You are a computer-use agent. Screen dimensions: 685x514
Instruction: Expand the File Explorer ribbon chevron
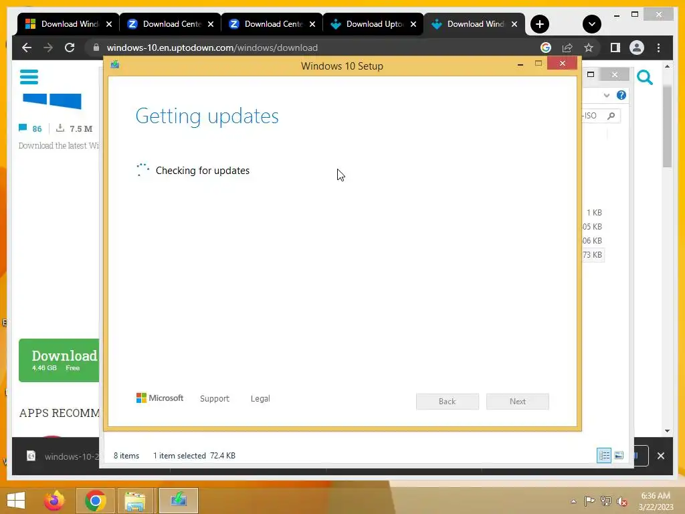(606, 95)
